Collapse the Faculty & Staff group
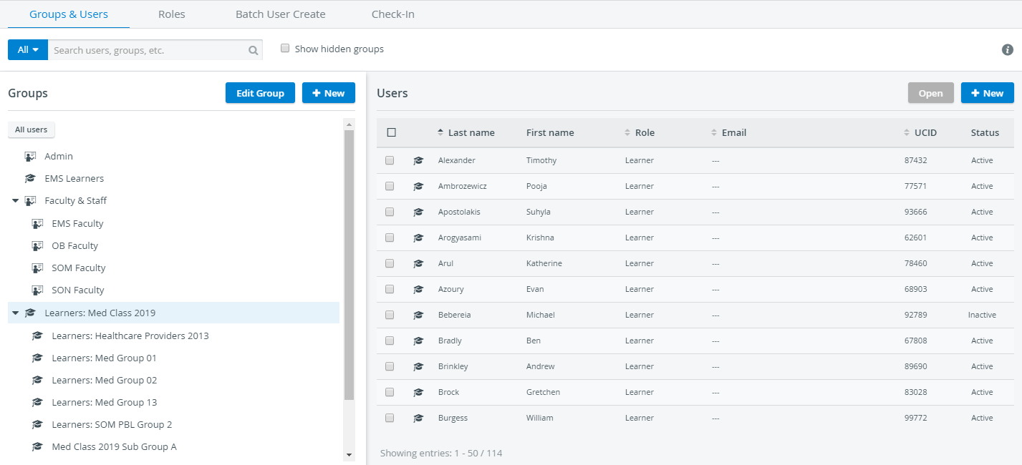The height and width of the screenshot is (465, 1022). pyautogui.click(x=15, y=201)
